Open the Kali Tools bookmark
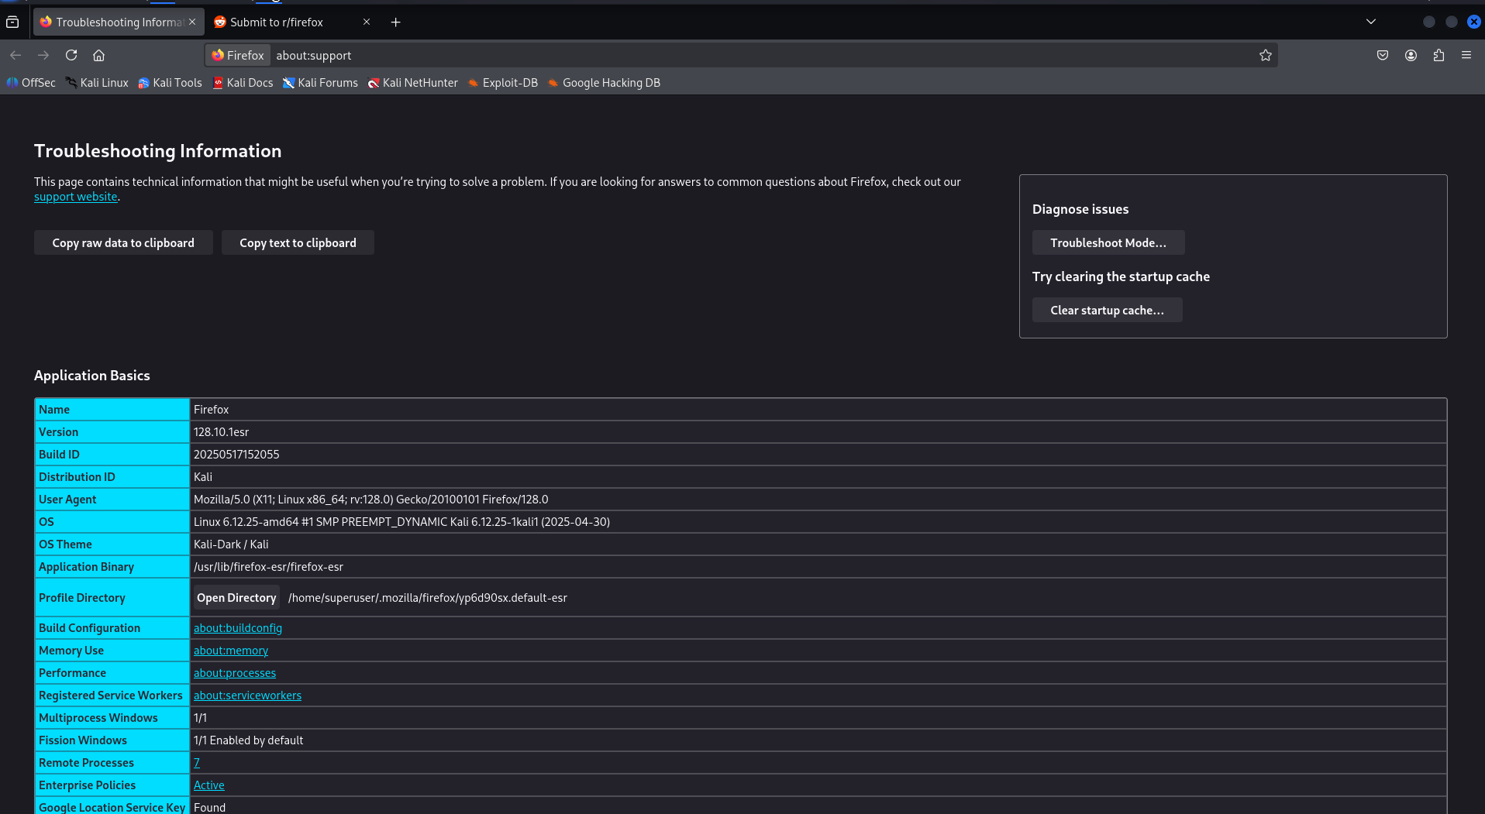 click(170, 83)
